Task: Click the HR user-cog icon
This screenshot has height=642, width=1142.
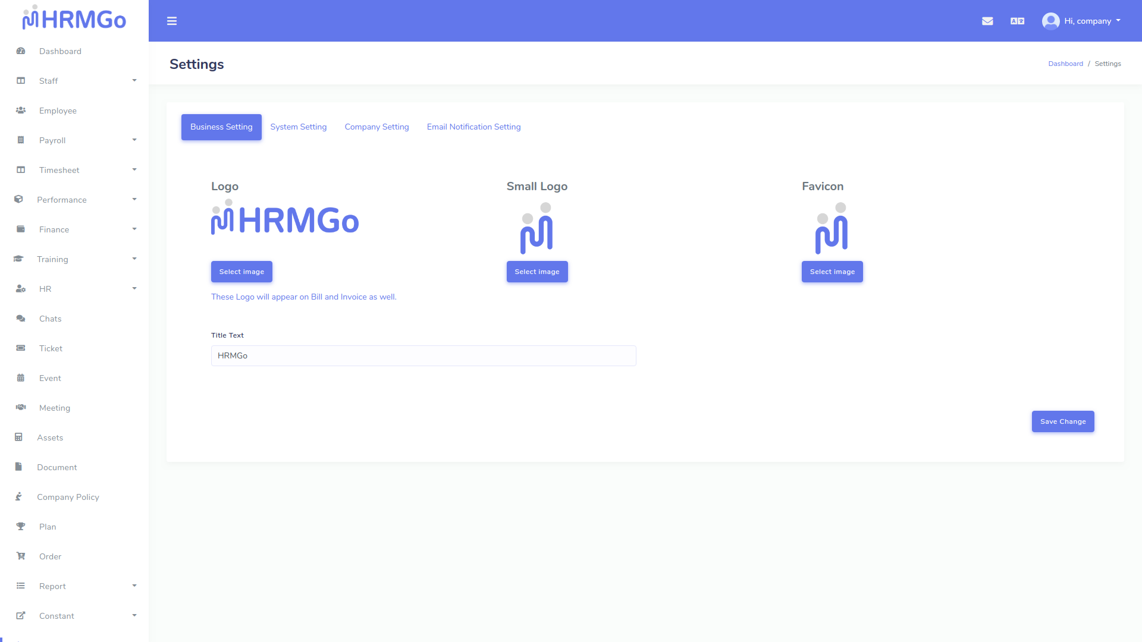Action: coord(21,289)
